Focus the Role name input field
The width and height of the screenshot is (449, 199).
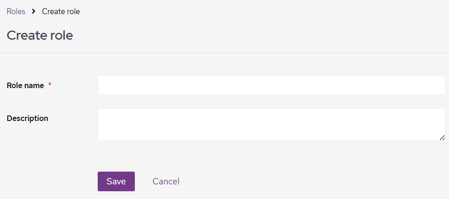(271, 85)
